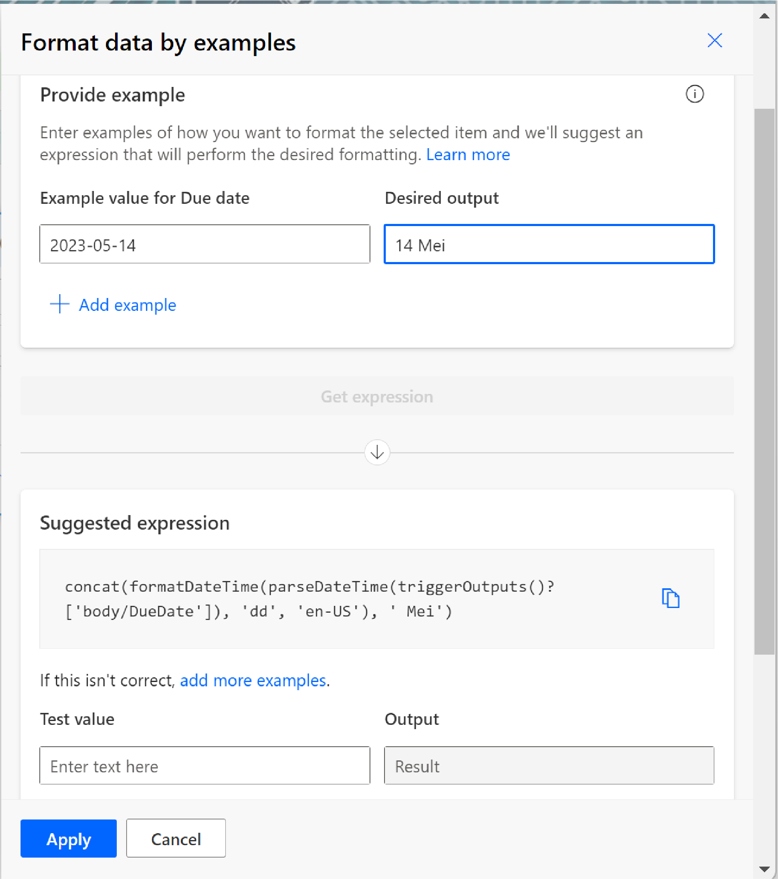Click the info icon beside Provide example
Screen dimensions: 778x879
pos(694,94)
